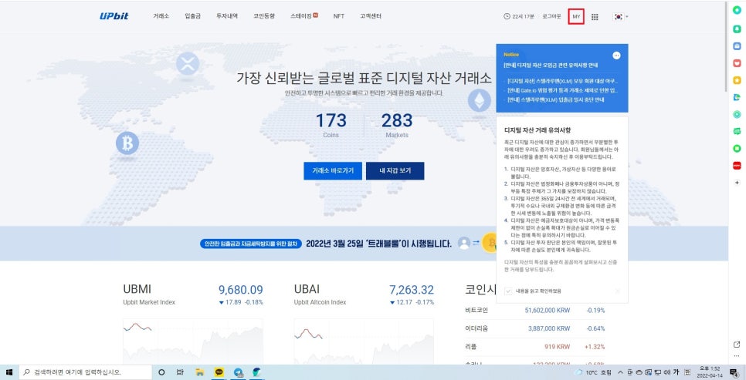Check 내용을 읽고 확인하였음 checkbox
746x380 pixels.
(508, 291)
